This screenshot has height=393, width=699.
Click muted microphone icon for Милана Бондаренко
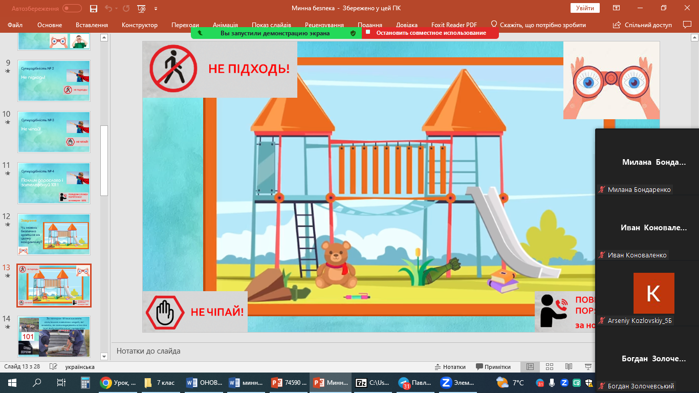pos(602,189)
